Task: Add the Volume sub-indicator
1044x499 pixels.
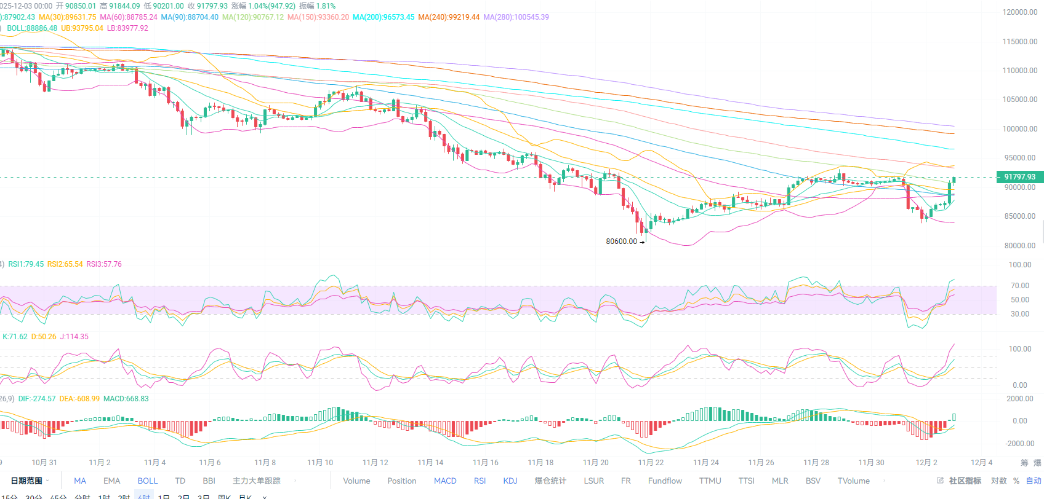Action: point(356,481)
